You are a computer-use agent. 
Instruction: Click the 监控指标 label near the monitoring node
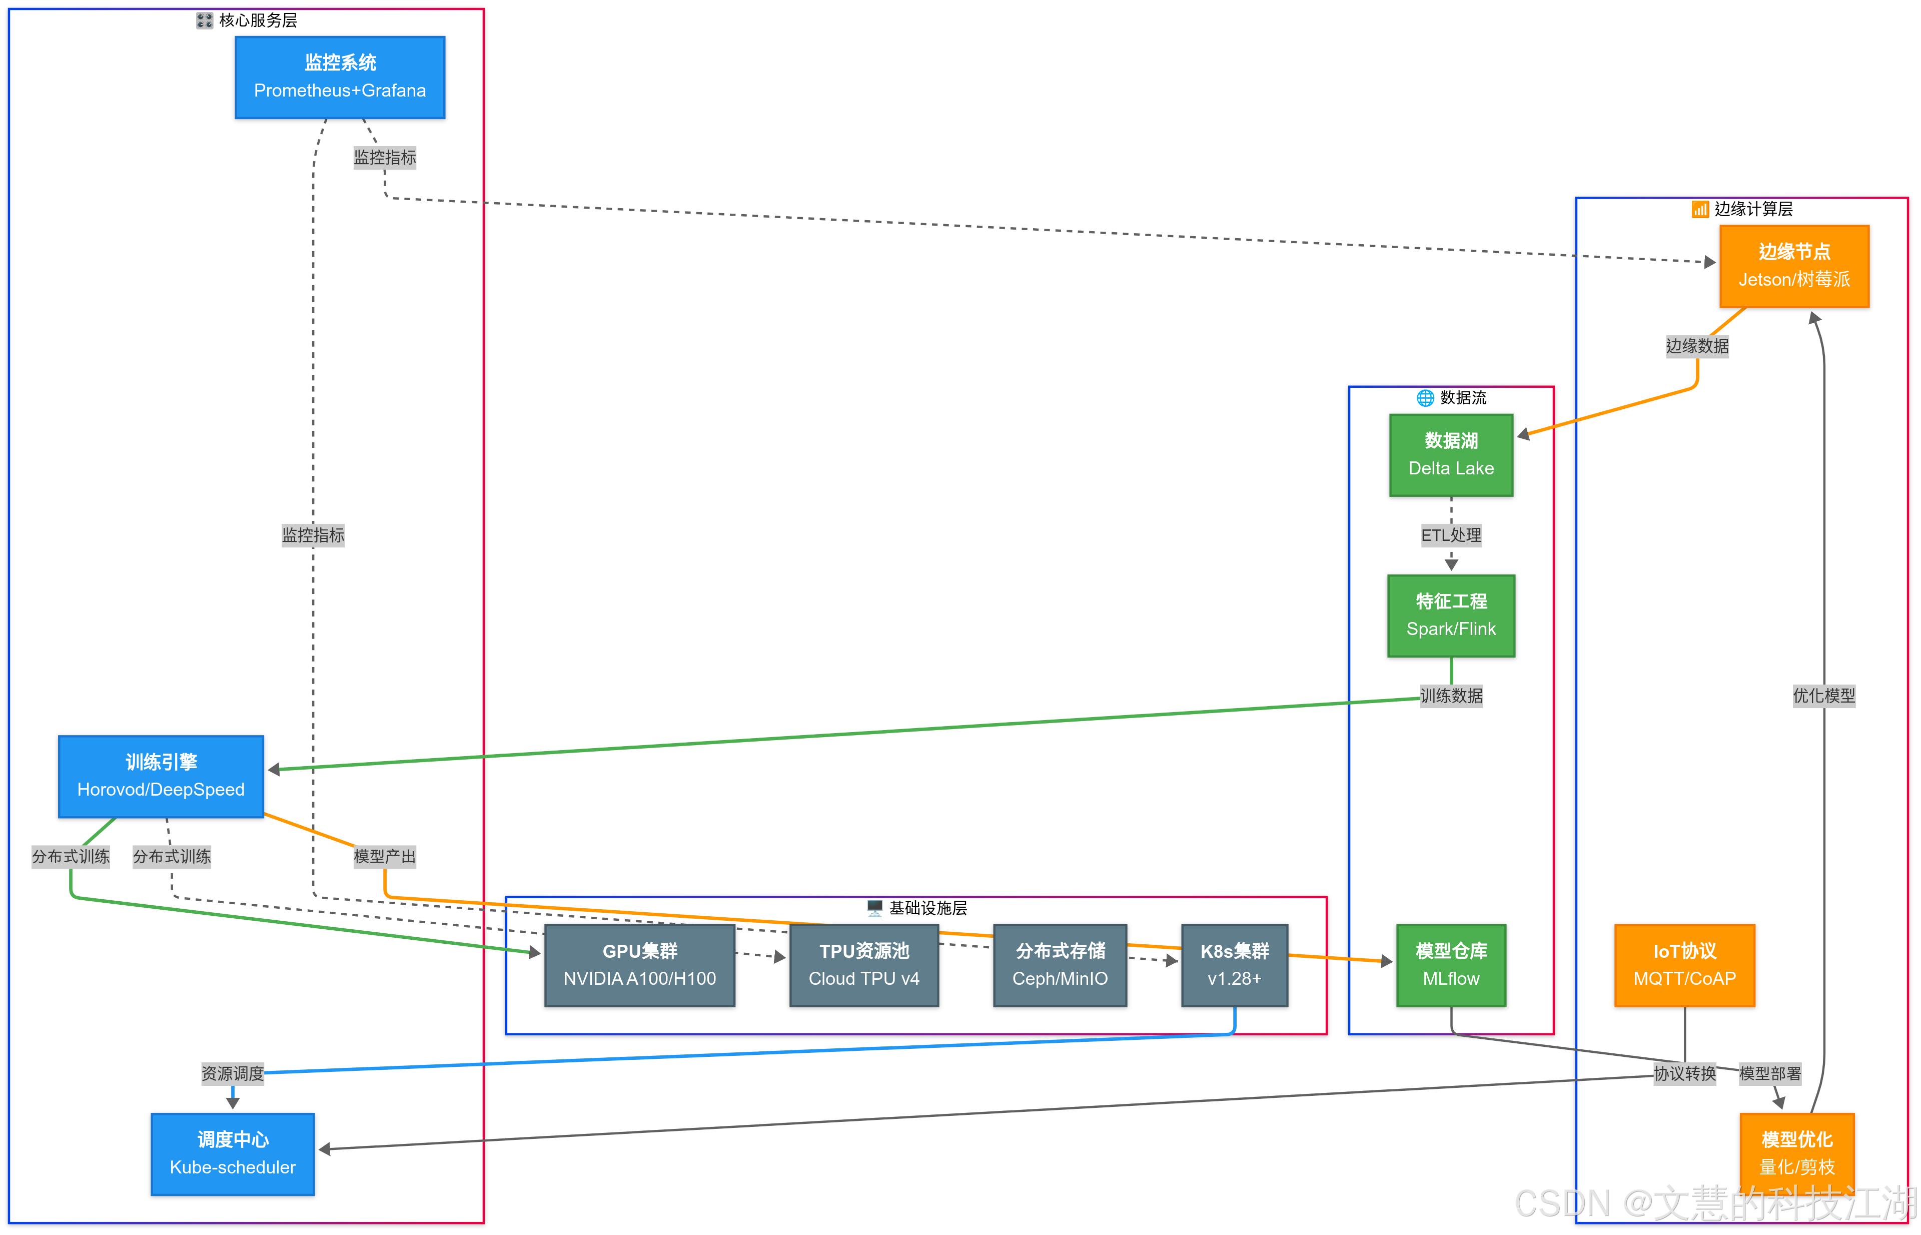click(x=385, y=157)
